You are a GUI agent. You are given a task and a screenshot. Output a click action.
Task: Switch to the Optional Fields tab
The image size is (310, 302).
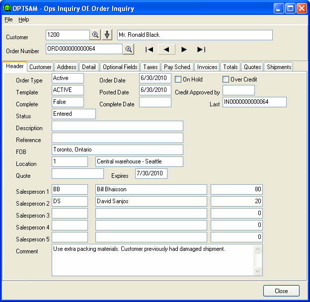pos(120,67)
